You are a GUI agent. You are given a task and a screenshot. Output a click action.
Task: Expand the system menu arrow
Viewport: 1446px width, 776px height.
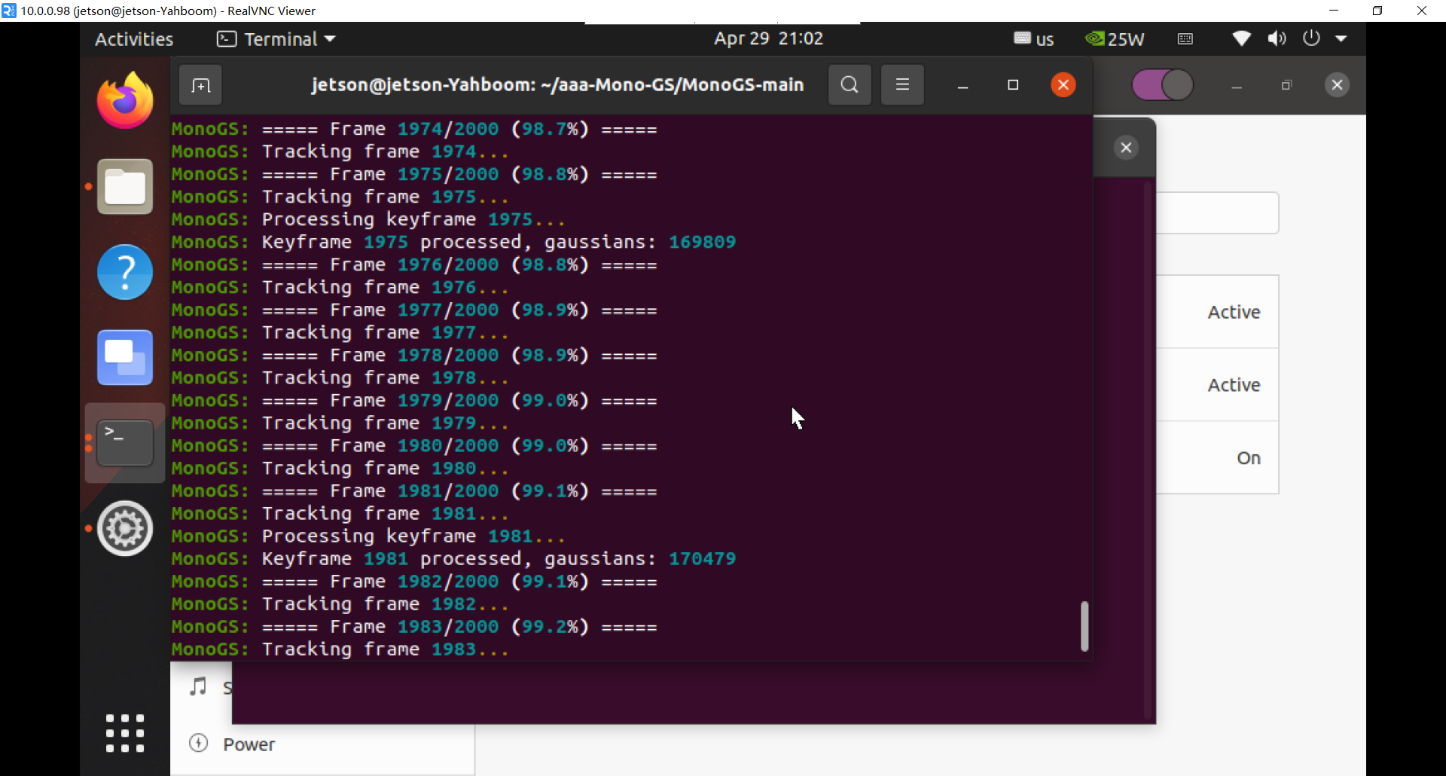1341,38
